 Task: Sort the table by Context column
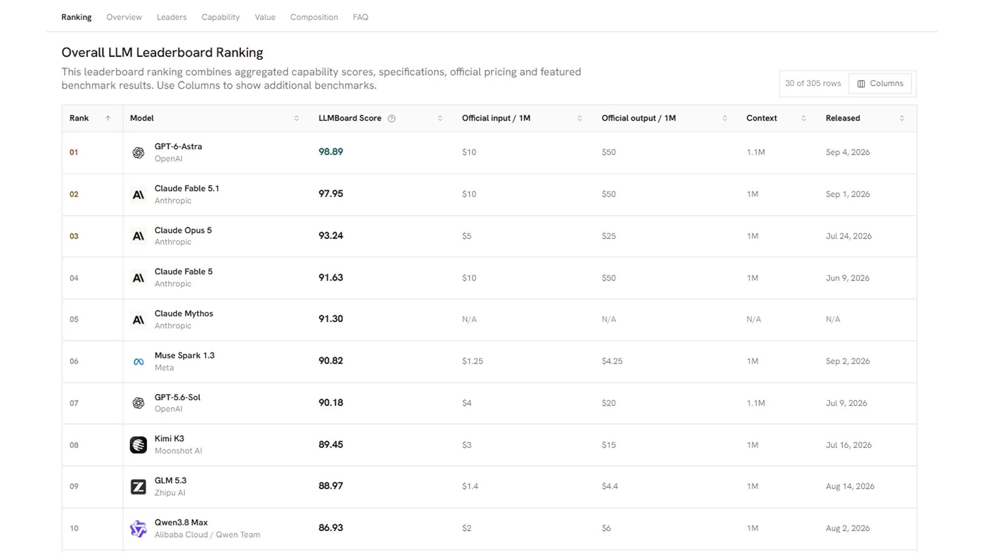tap(804, 118)
